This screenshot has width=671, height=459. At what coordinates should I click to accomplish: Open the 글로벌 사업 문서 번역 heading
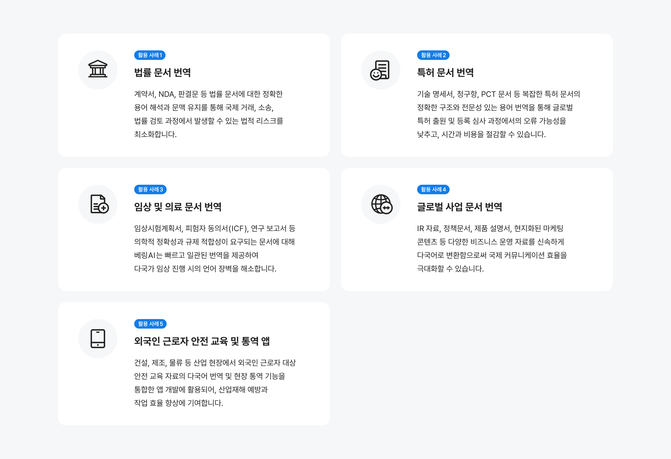click(459, 207)
